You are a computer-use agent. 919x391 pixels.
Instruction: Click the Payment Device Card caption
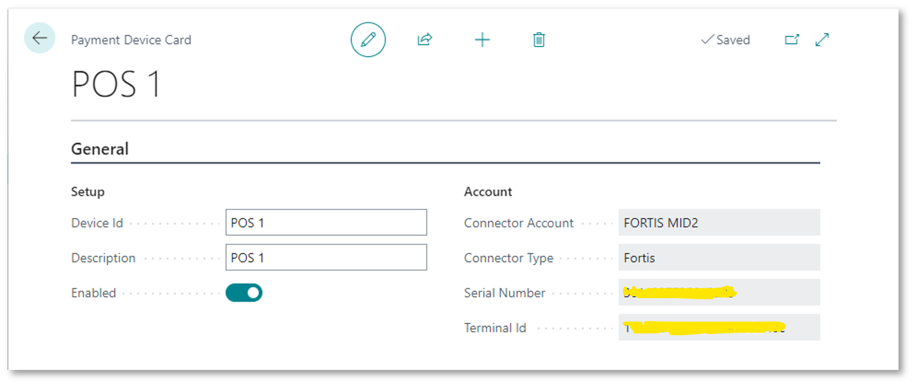pyautogui.click(x=131, y=40)
